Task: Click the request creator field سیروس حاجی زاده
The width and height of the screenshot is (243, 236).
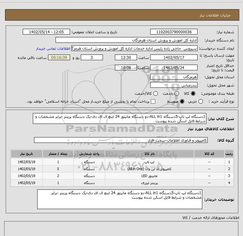Action: coord(134,48)
